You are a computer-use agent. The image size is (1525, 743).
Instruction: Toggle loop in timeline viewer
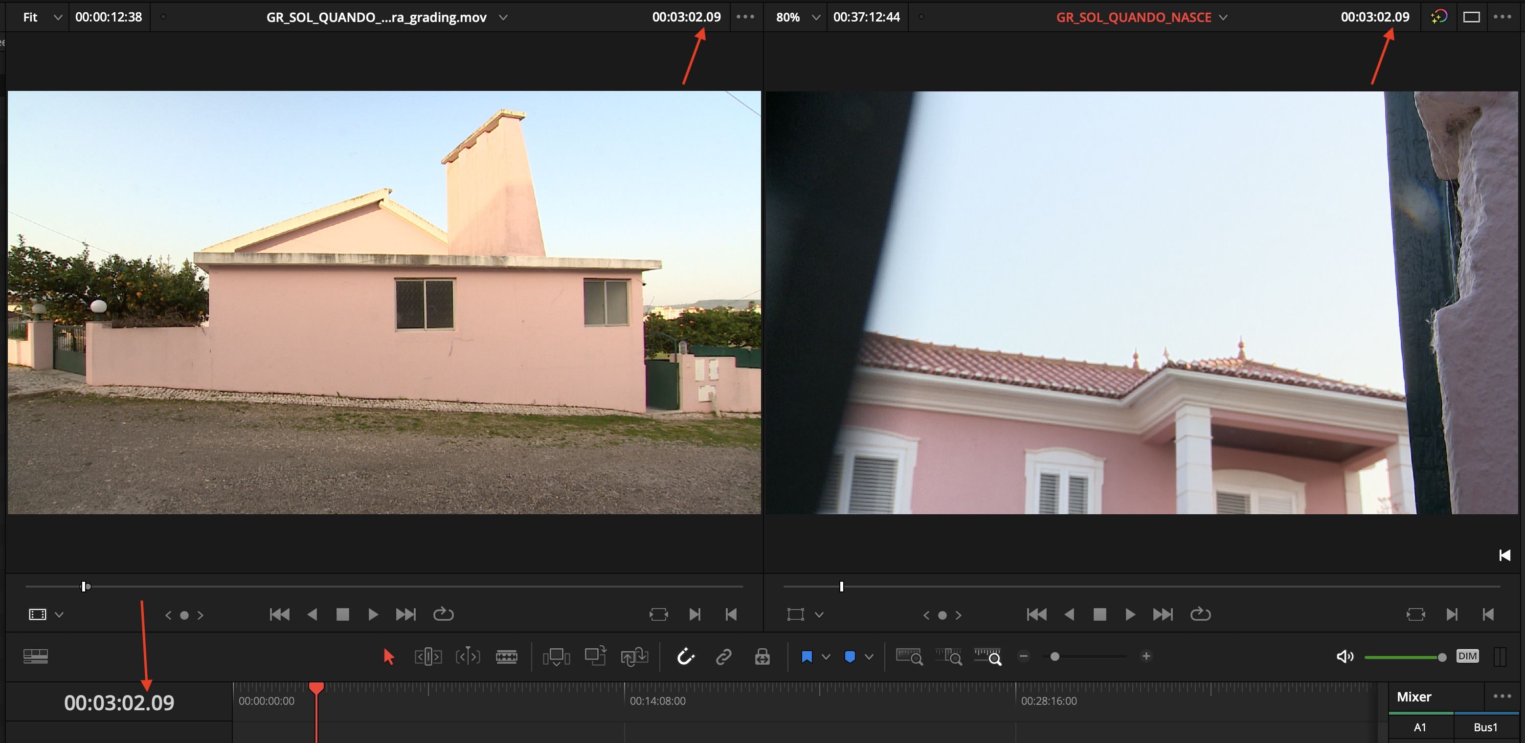coord(1200,614)
